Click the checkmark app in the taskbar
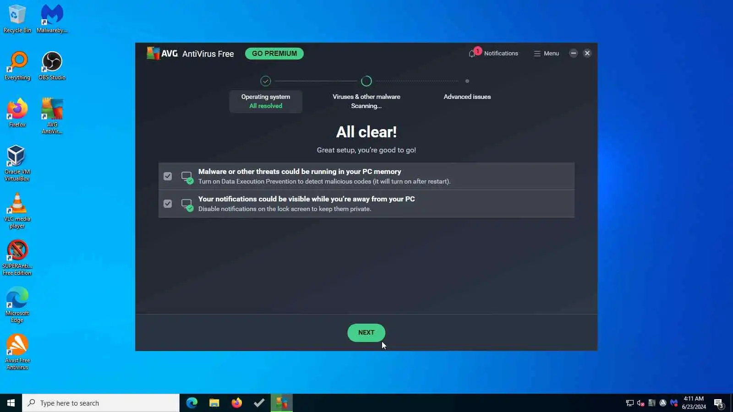Viewport: 733px width, 412px height. tap(259, 403)
